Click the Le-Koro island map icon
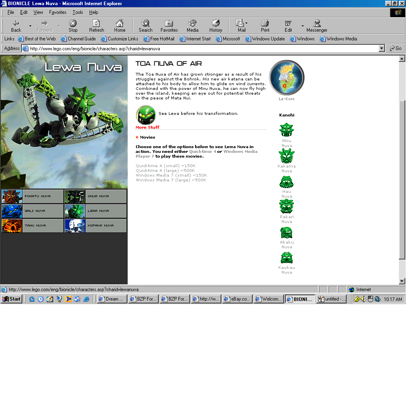The width and height of the screenshot is (406, 396). (287, 78)
